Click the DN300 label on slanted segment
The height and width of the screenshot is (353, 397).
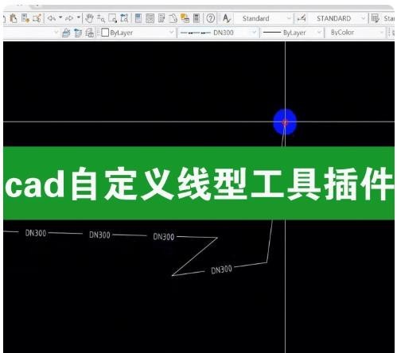221,270
